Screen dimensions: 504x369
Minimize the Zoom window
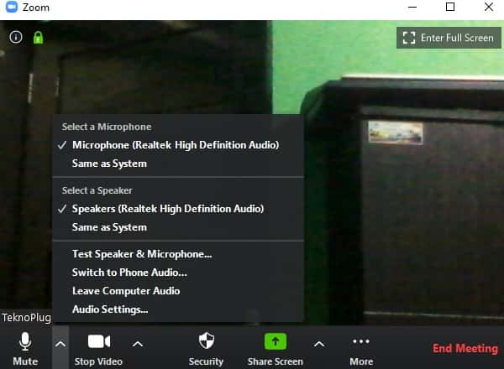[412, 7]
